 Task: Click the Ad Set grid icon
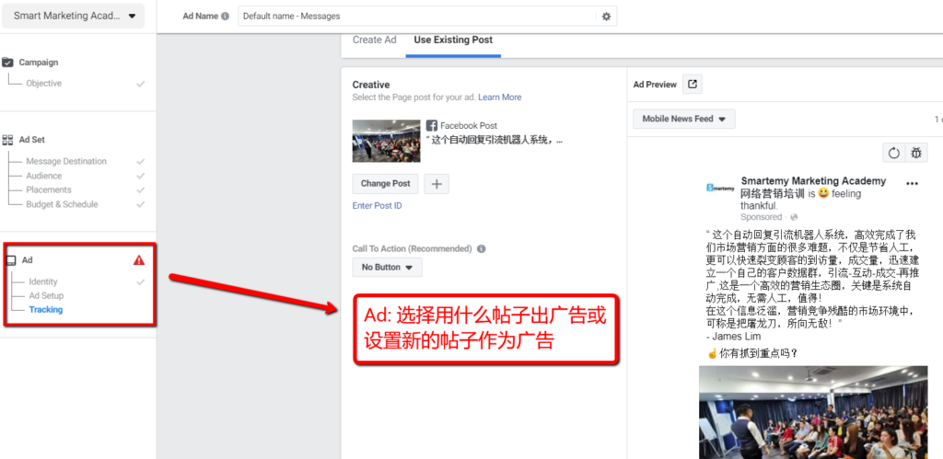7,140
